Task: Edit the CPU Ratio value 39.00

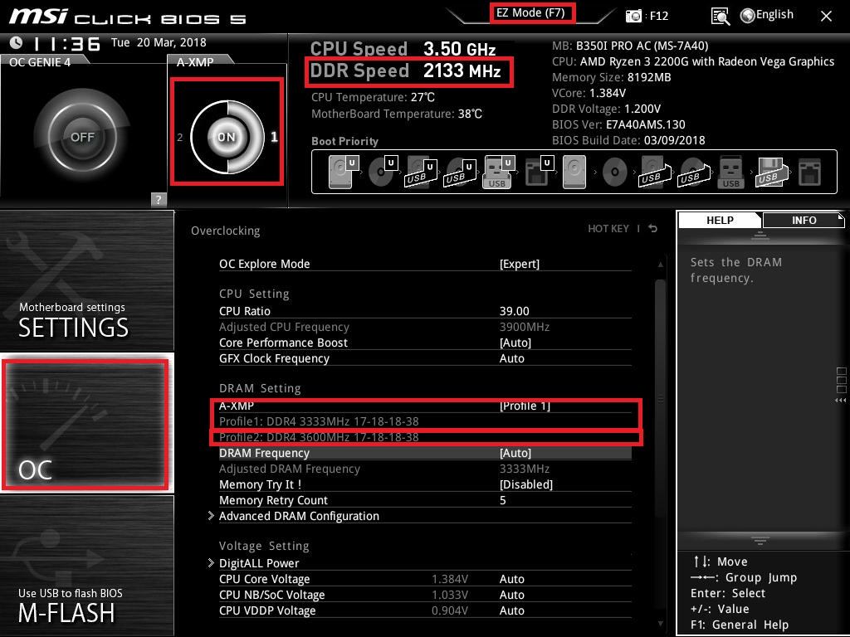Action: click(x=515, y=312)
